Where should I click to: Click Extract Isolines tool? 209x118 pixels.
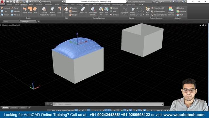(133, 11)
